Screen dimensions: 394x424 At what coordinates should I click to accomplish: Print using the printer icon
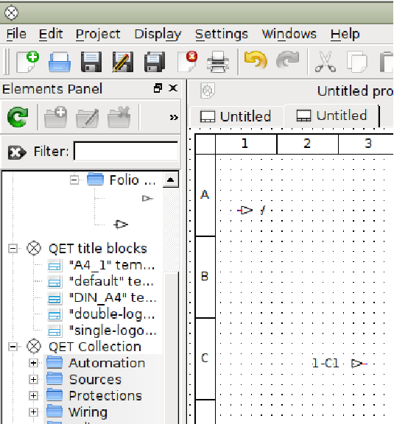pos(218,62)
